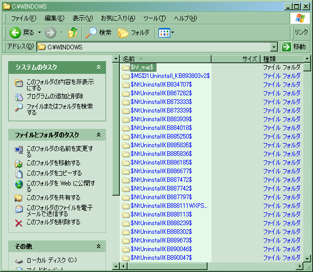The height and width of the screenshot is (272, 313).
Task: Click the 移動 go button
Action: pyautogui.click(x=294, y=47)
